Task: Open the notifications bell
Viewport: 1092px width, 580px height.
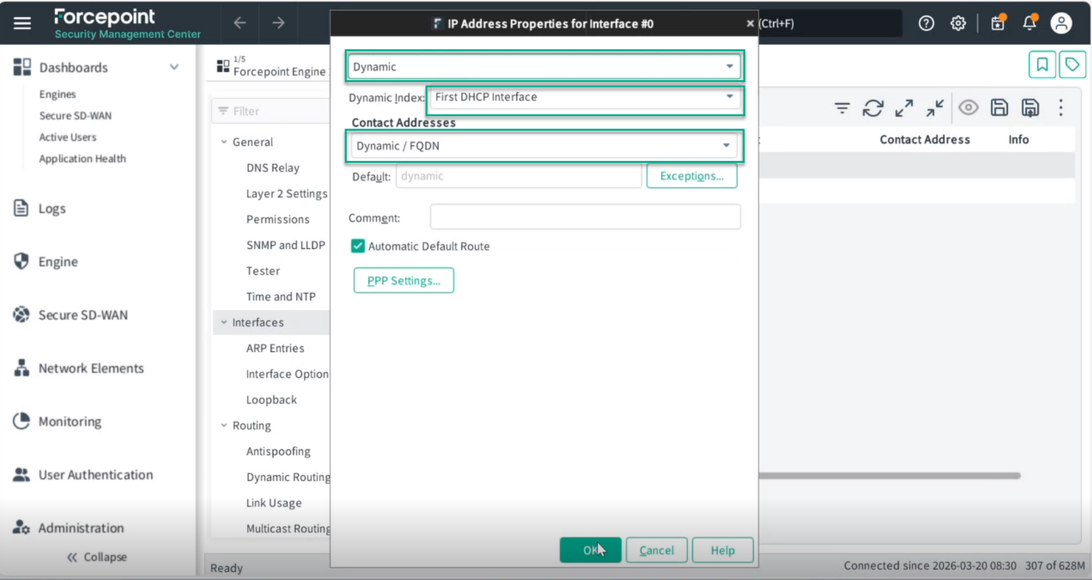Action: pyautogui.click(x=1030, y=23)
